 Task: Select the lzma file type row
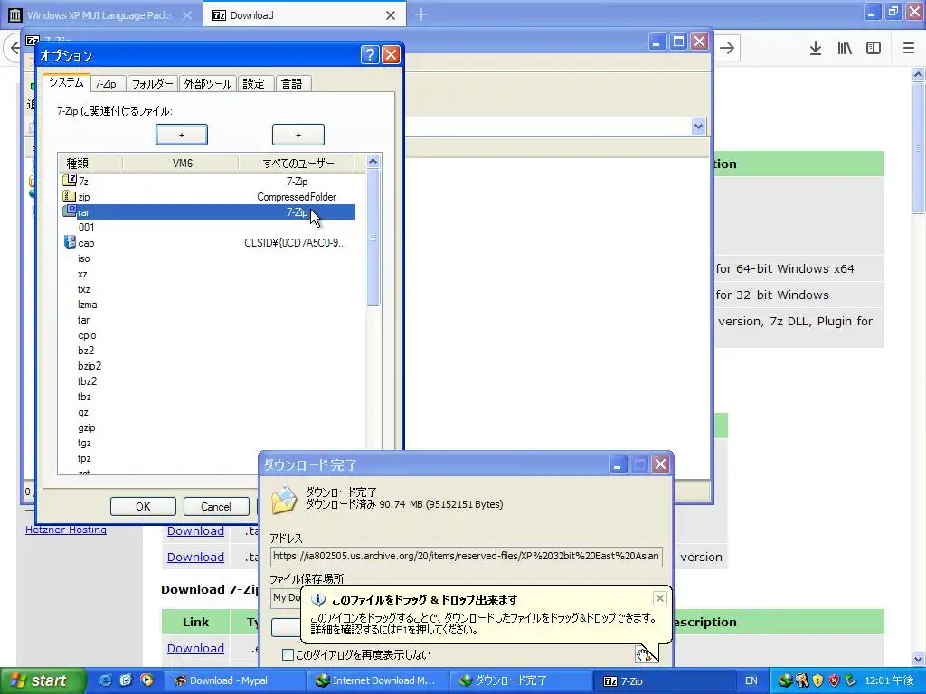coord(207,305)
